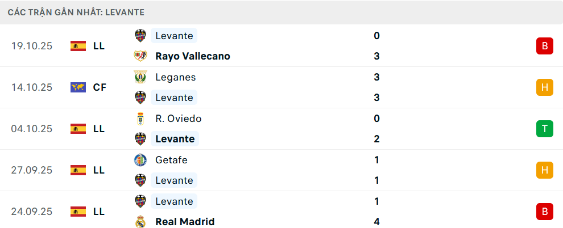
Task: Click red B badge for 24.09.25 match
Action: pyautogui.click(x=544, y=212)
